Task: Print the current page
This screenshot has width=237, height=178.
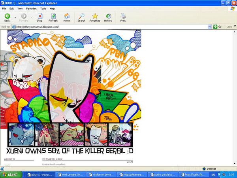Action: [x=123, y=18]
